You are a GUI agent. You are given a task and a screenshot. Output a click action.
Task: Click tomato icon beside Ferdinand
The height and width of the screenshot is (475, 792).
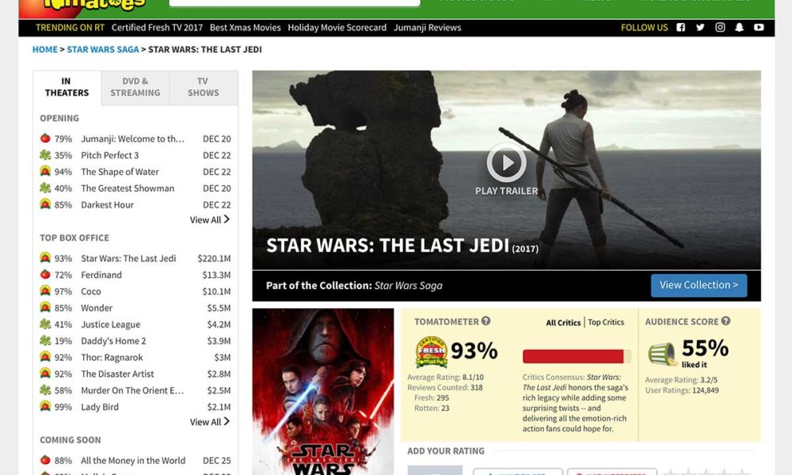pos(45,274)
